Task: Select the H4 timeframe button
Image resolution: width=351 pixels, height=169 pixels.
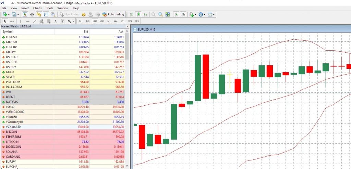Action: pyautogui.click(x=116, y=21)
